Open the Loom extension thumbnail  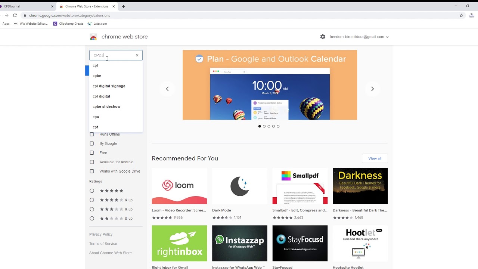tap(179, 186)
